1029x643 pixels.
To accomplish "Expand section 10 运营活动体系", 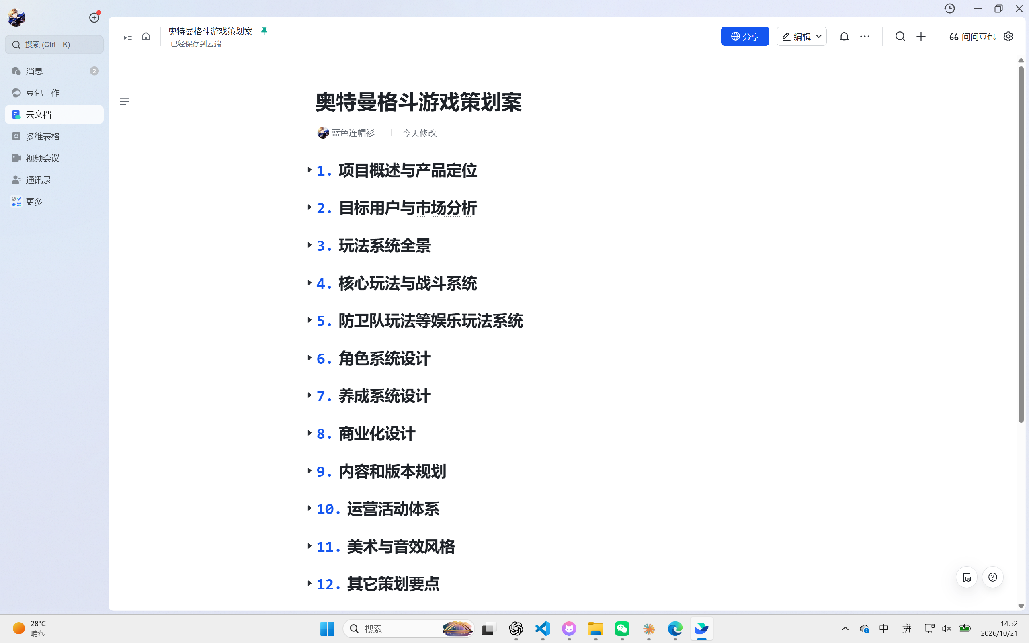I will [x=310, y=508].
